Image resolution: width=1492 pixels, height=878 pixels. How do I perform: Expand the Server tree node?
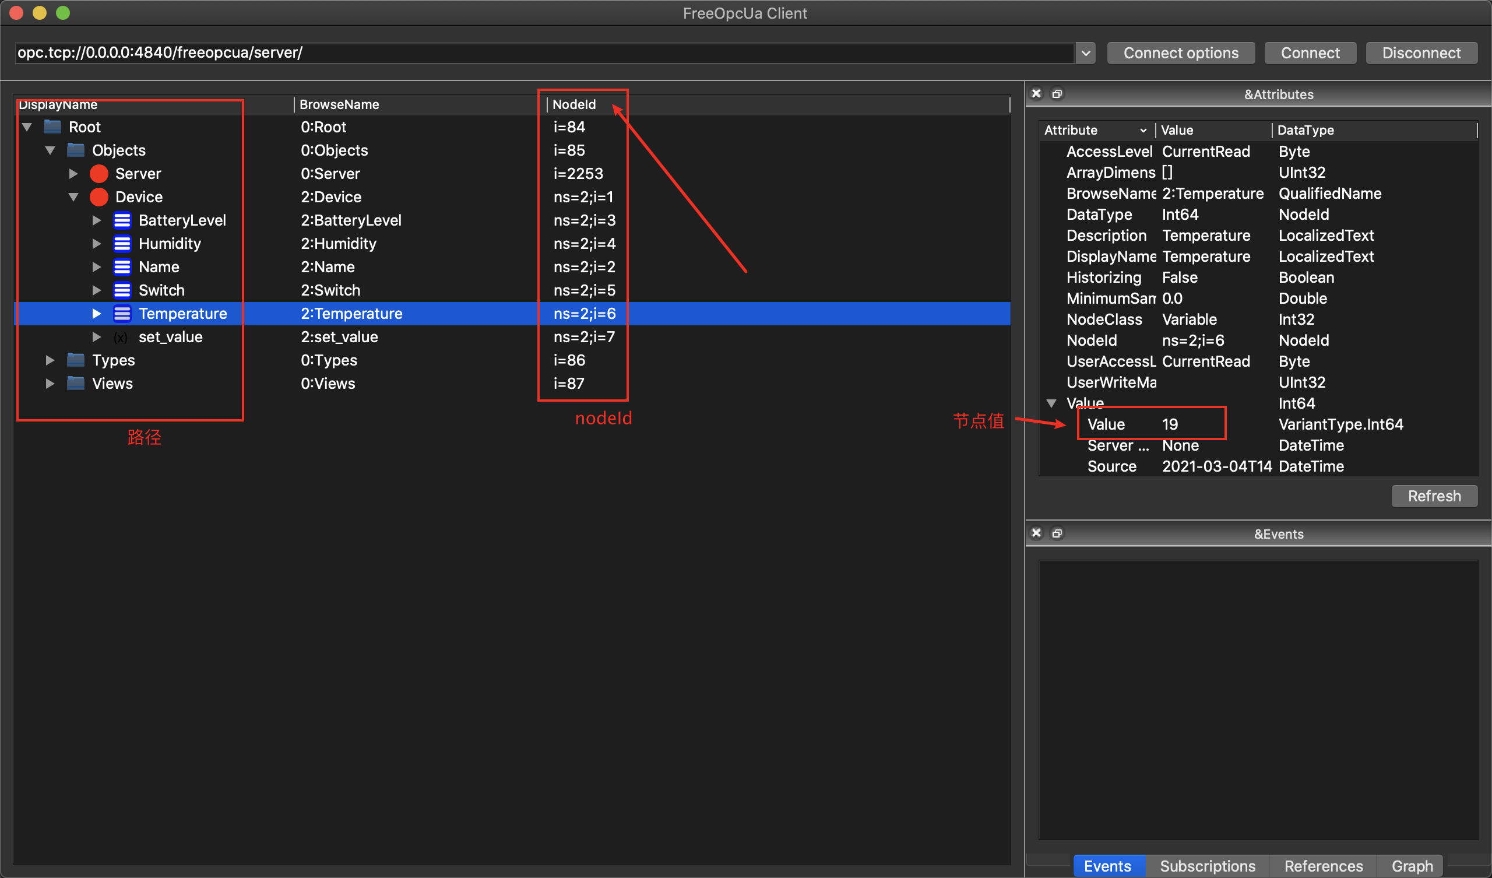click(x=73, y=174)
